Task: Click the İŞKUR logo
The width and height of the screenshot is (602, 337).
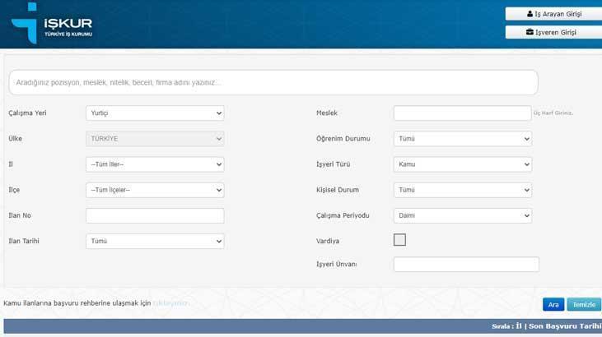Action: coord(53,24)
